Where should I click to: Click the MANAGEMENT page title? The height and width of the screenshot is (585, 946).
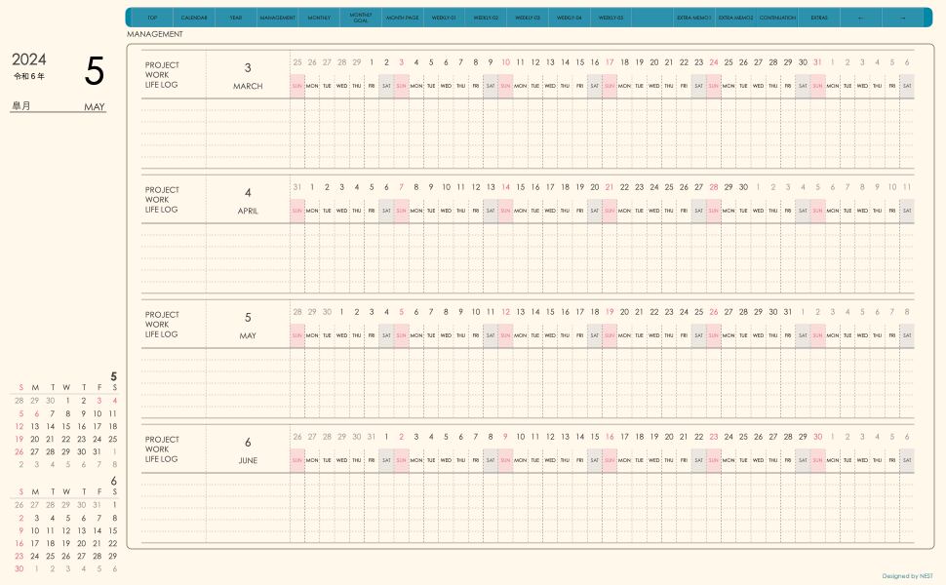[154, 34]
